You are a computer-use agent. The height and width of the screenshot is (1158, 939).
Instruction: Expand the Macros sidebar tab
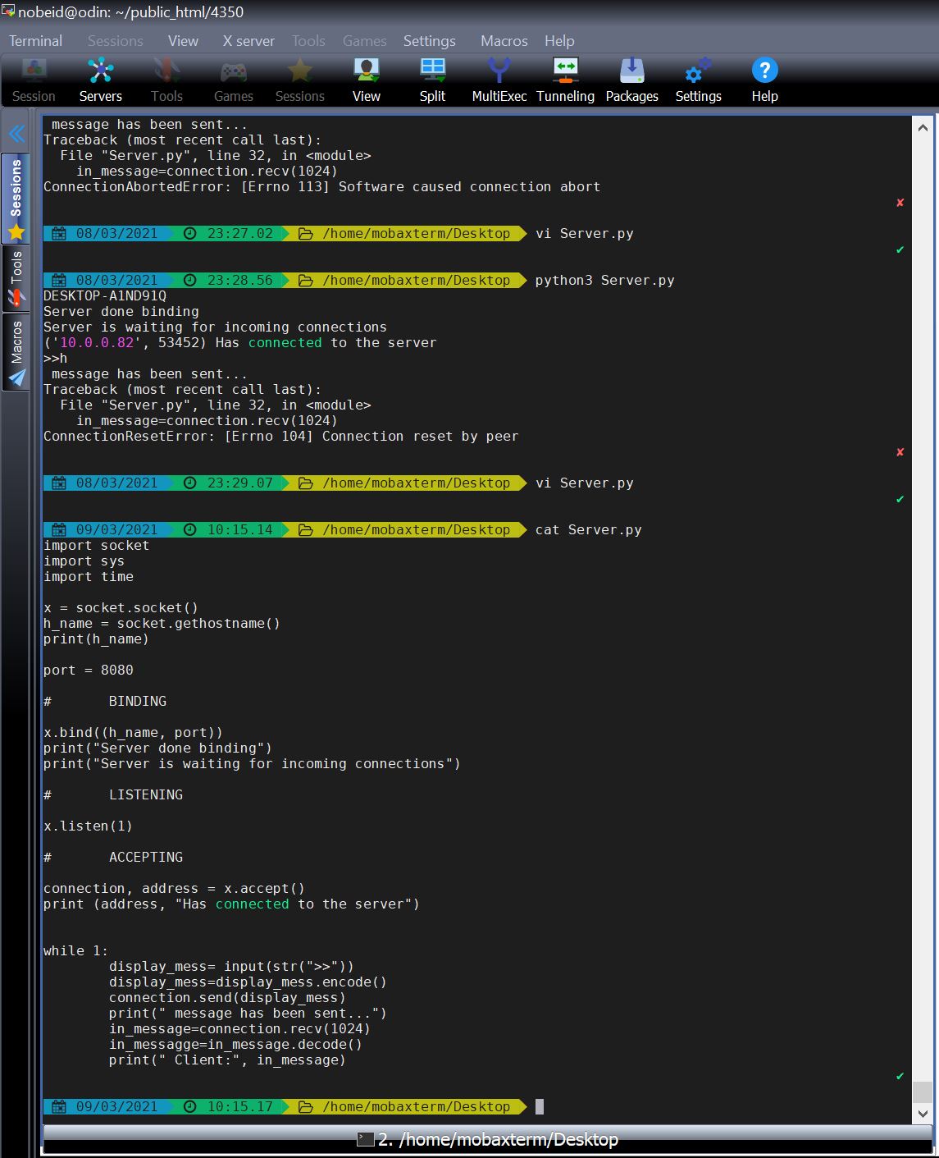click(x=16, y=353)
